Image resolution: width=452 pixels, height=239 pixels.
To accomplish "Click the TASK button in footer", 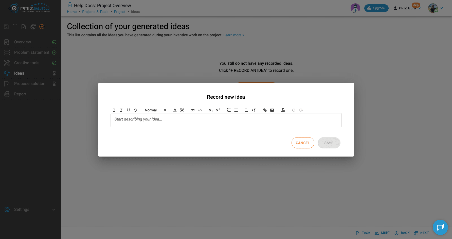I will click(363, 233).
